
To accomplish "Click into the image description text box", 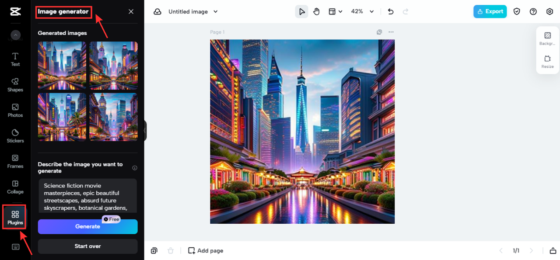I will [x=87, y=196].
